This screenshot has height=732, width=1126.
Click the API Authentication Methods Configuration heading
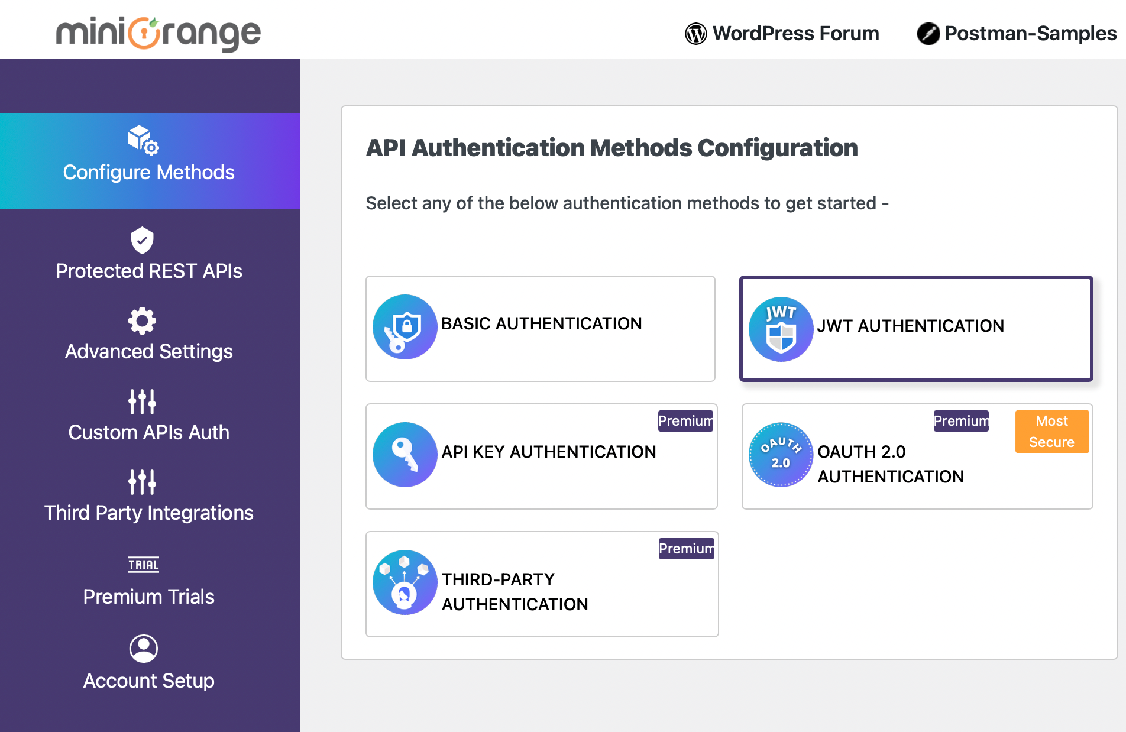click(611, 148)
